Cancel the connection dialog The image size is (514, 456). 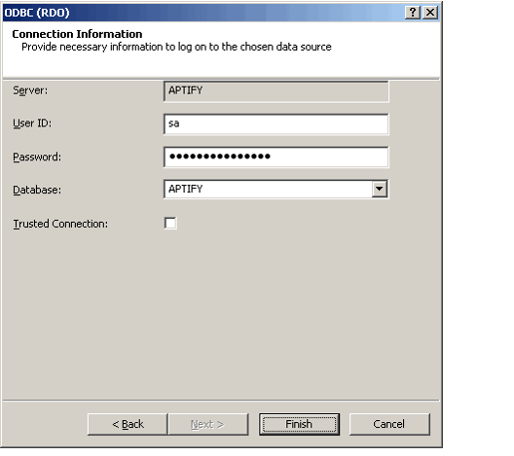click(x=389, y=424)
